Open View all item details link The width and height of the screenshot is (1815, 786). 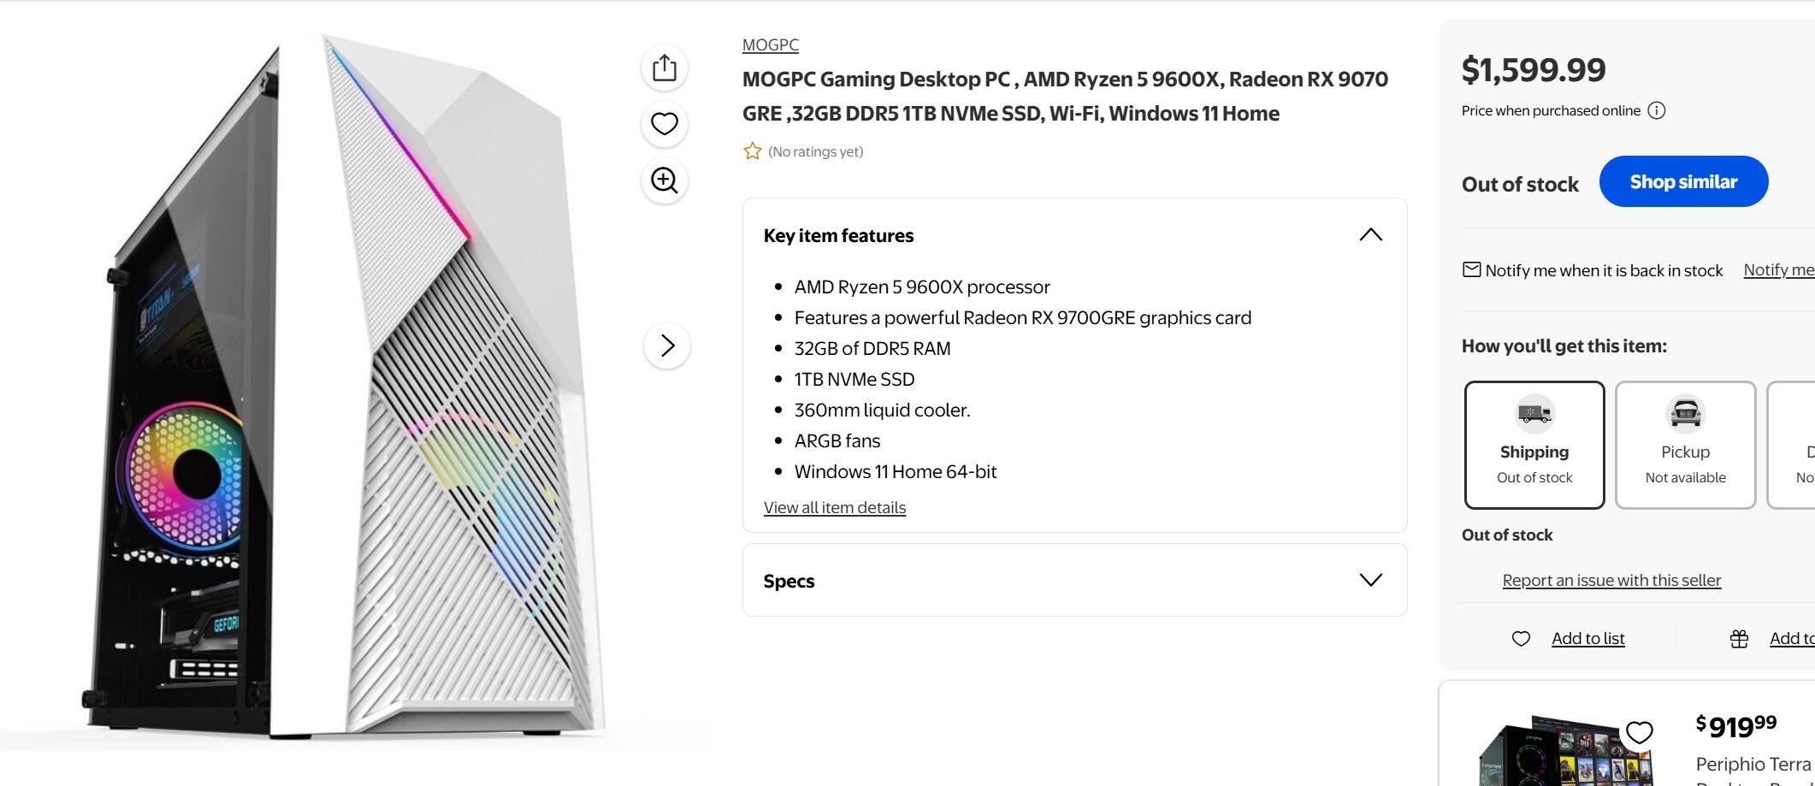(835, 507)
